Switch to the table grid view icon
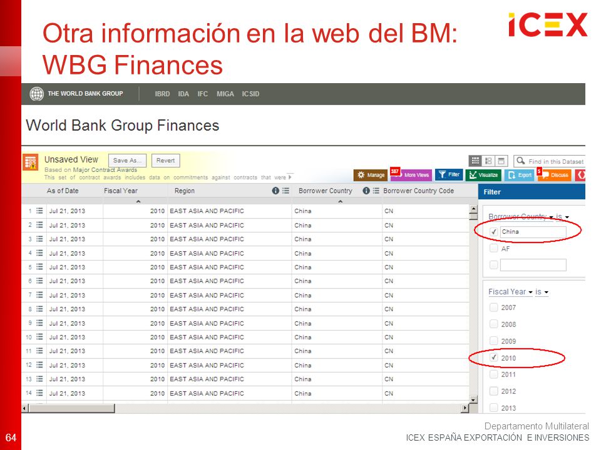The height and width of the screenshot is (450, 601). 475,161
